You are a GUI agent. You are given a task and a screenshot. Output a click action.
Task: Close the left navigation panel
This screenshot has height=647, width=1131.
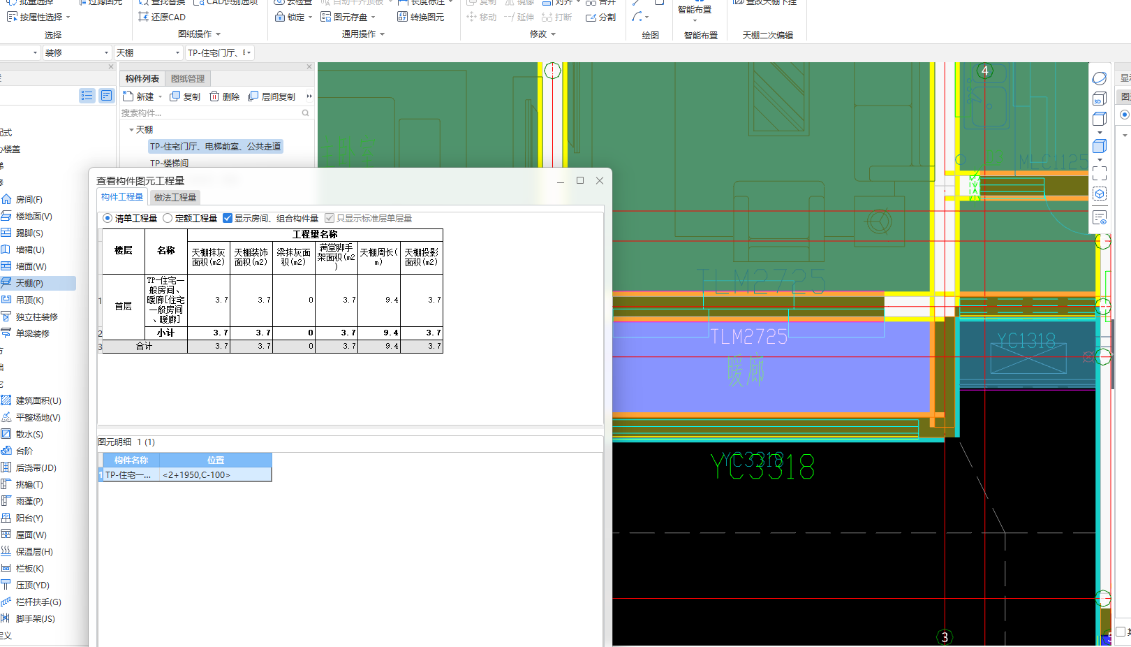click(x=111, y=66)
